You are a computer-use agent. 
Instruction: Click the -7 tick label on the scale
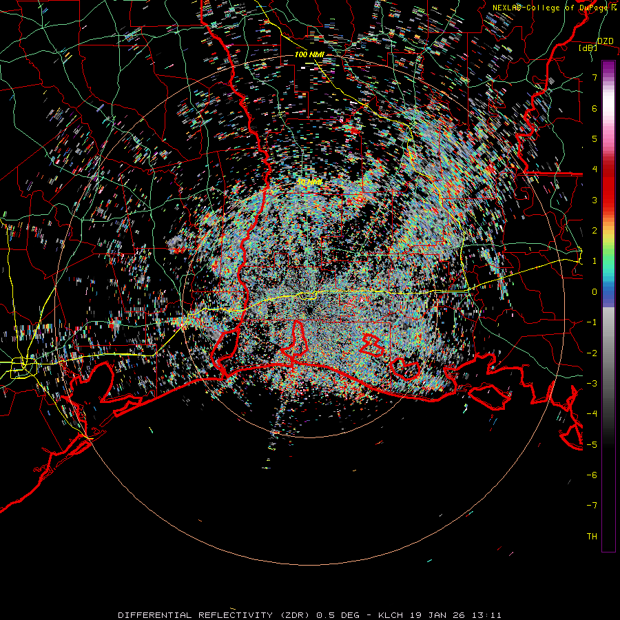592,506
